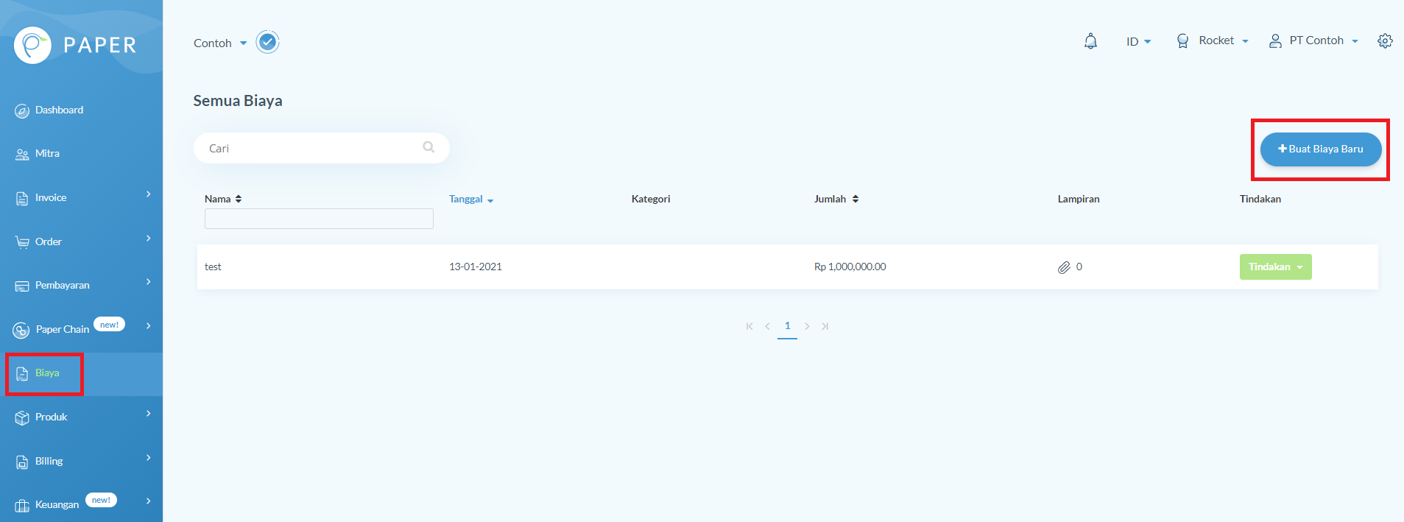Viewport: 1404px width, 522px height.
Task: Expand the Order submenu chevron
Action: 149,239
